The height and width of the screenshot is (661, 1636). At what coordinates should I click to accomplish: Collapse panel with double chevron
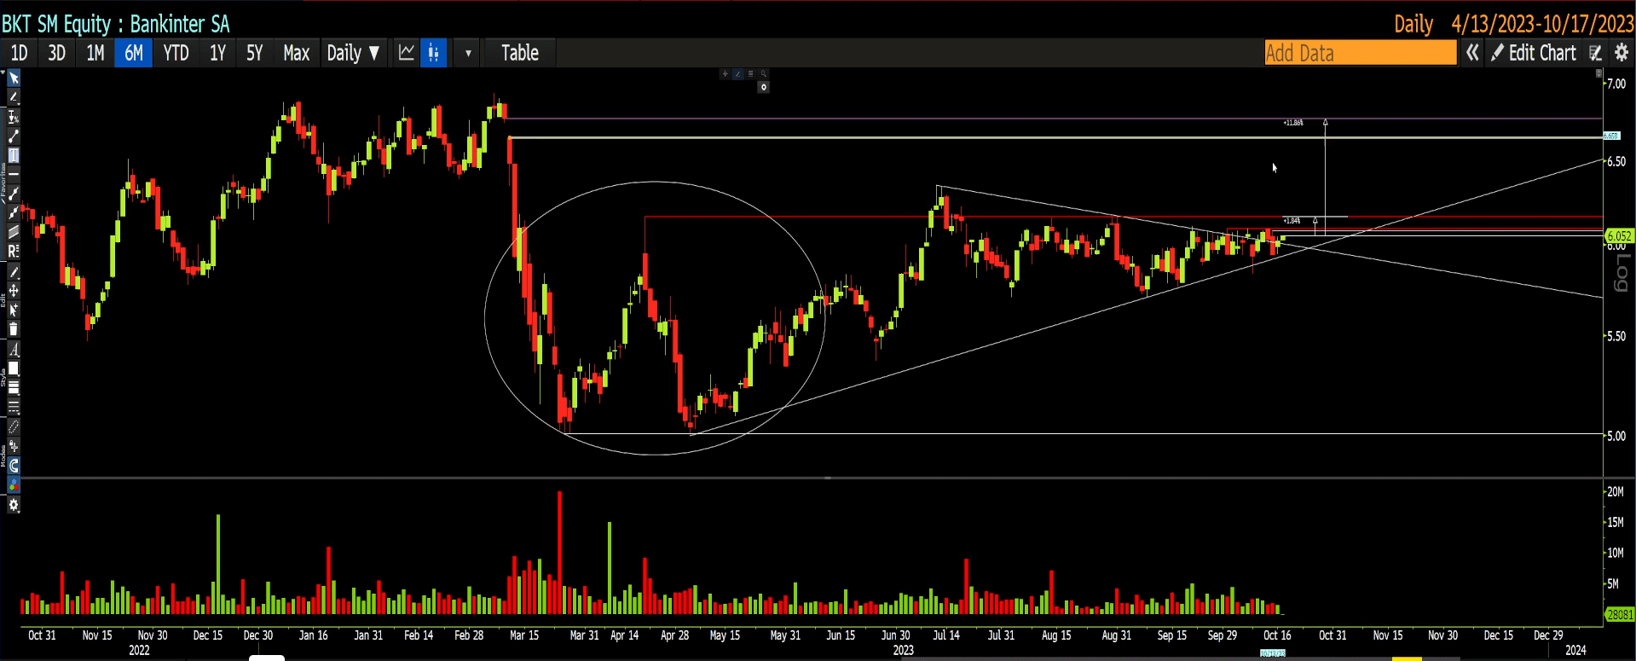[x=1472, y=53]
